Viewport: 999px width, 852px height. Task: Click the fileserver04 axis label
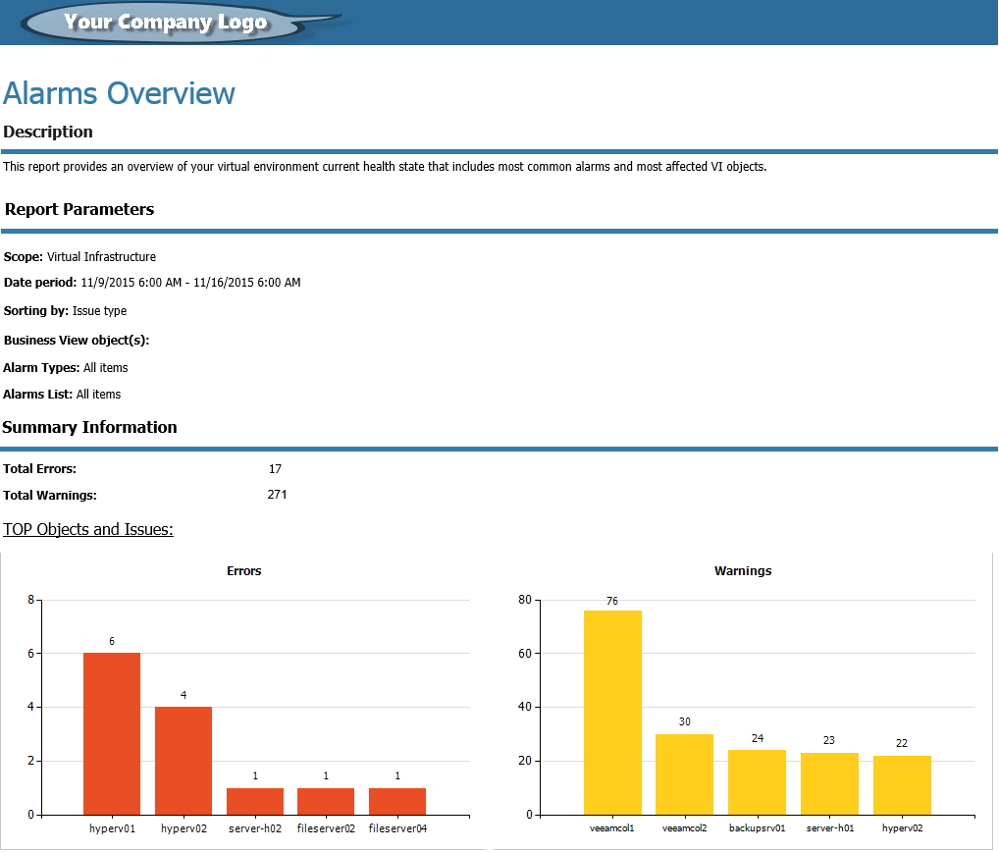click(x=397, y=828)
